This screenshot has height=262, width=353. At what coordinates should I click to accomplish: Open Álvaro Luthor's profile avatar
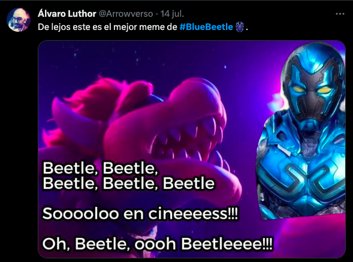[19, 20]
